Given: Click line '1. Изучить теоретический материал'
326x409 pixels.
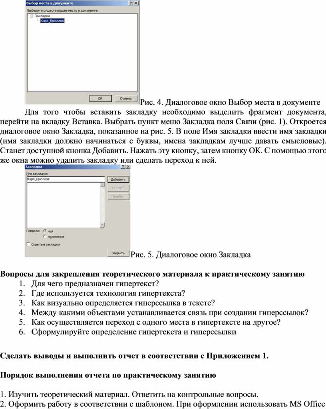Looking at the screenshot, I should (x=129, y=394).
